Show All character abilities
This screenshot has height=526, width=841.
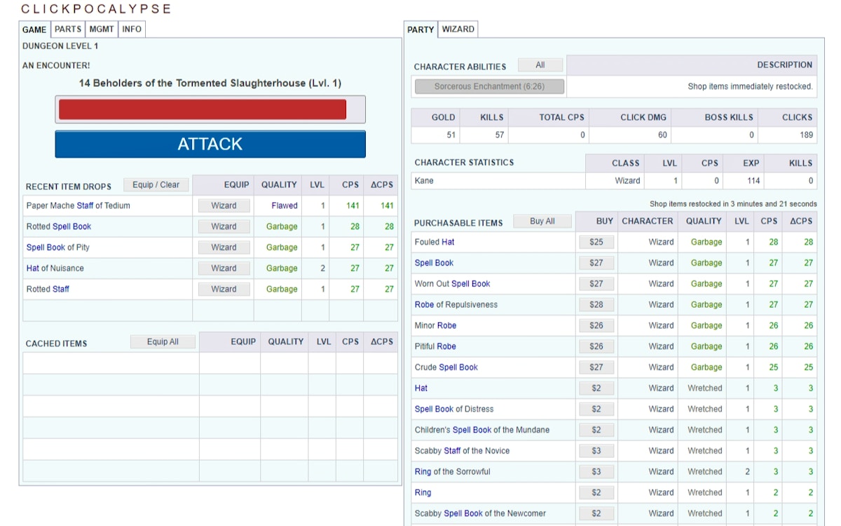coord(540,65)
